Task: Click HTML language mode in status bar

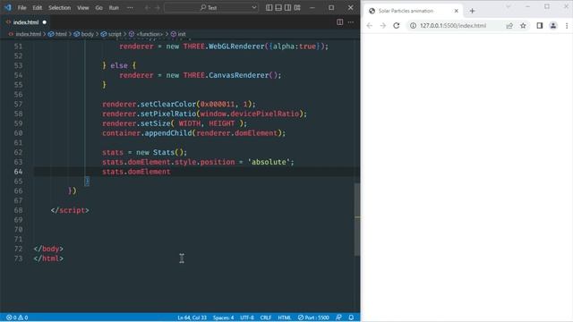Action: click(285, 318)
